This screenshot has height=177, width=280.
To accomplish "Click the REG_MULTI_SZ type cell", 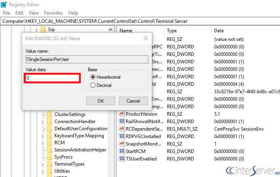I will click(x=182, y=129).
